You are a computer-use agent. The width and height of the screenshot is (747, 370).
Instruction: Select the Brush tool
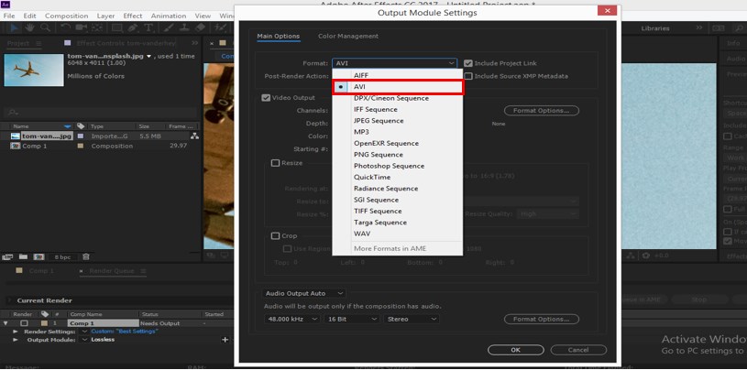coord(170,27)
